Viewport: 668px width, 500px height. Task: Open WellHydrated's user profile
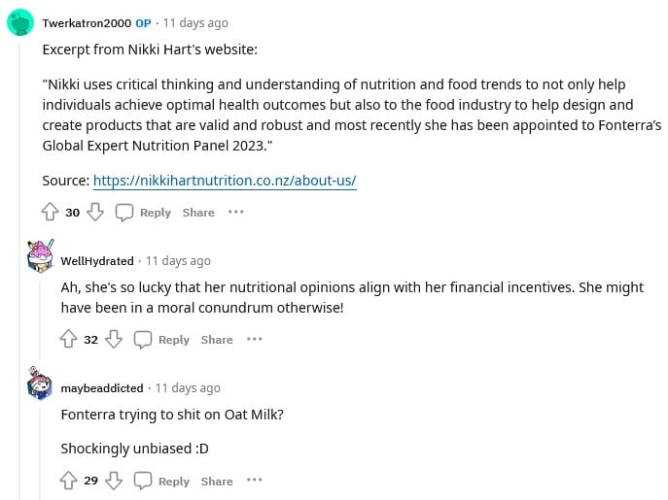pyautogui.click(x=97, y=261)
